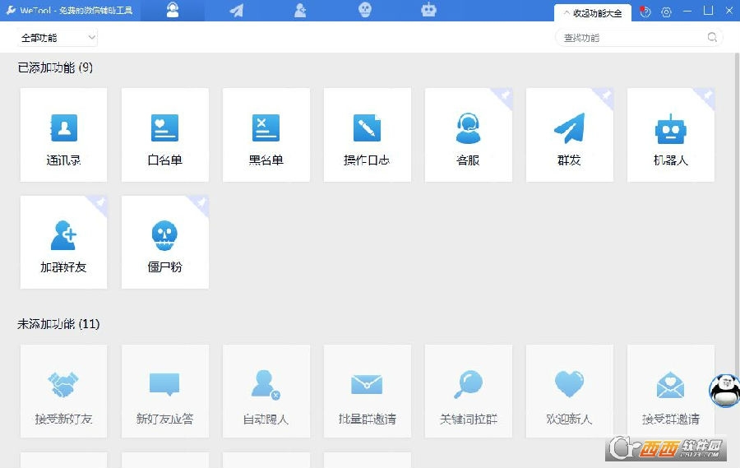Switch to paper plane mass-send tab in title bar
This screenshot has width=740, height=468.
point(237,10)
